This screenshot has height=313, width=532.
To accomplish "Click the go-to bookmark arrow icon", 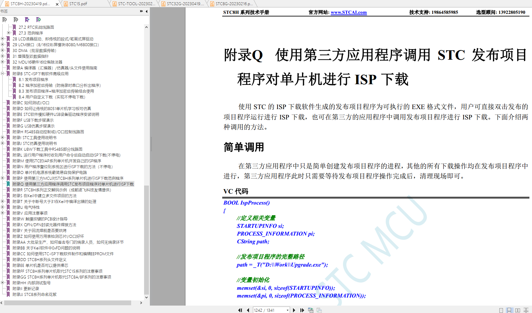I will click(x=27, y=20).
